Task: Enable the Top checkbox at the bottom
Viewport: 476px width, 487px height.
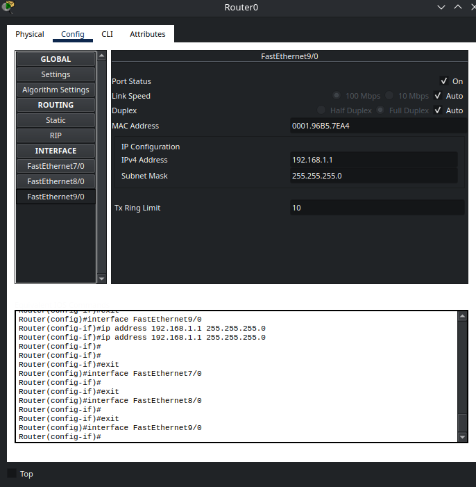Action: tap(12, 473)
